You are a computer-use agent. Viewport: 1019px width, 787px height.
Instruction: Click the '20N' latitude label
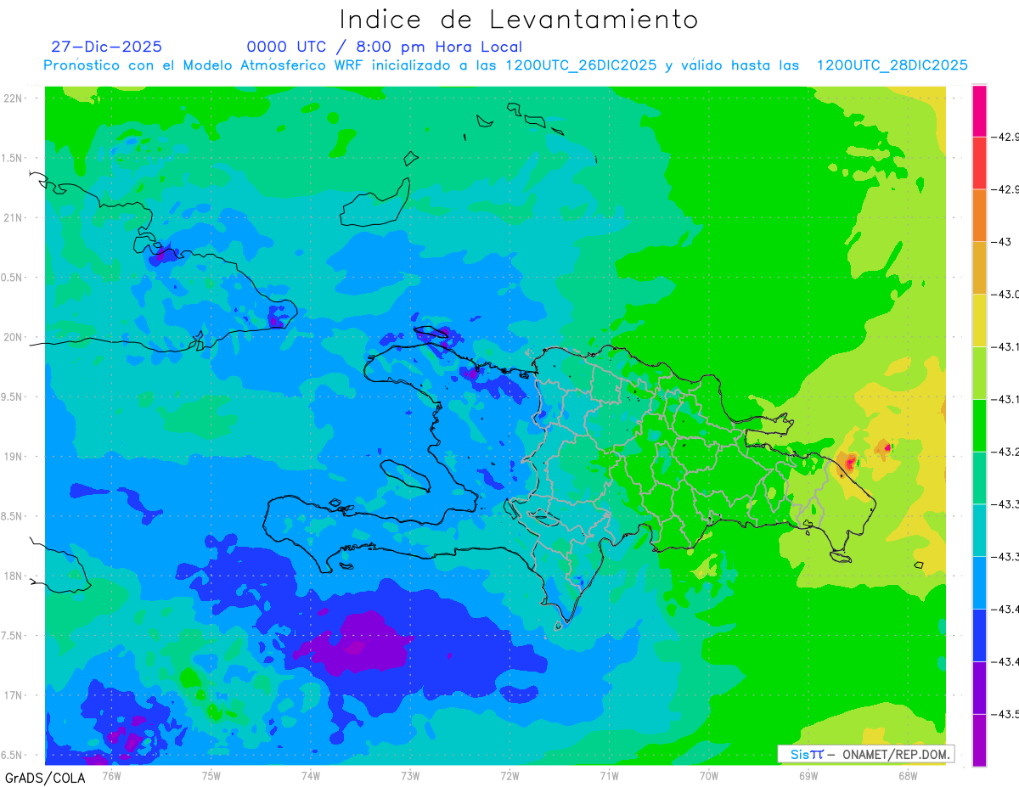click(14, 337)
